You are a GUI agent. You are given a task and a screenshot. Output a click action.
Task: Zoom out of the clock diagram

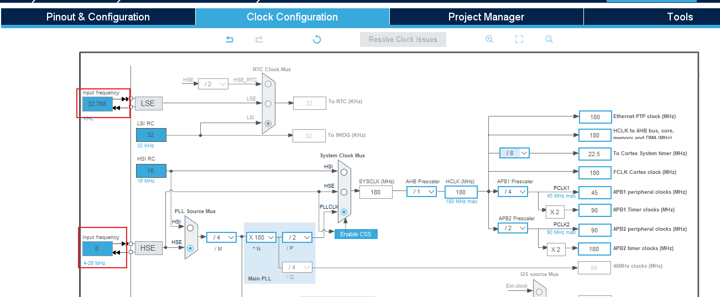click(x=549, y=39)
